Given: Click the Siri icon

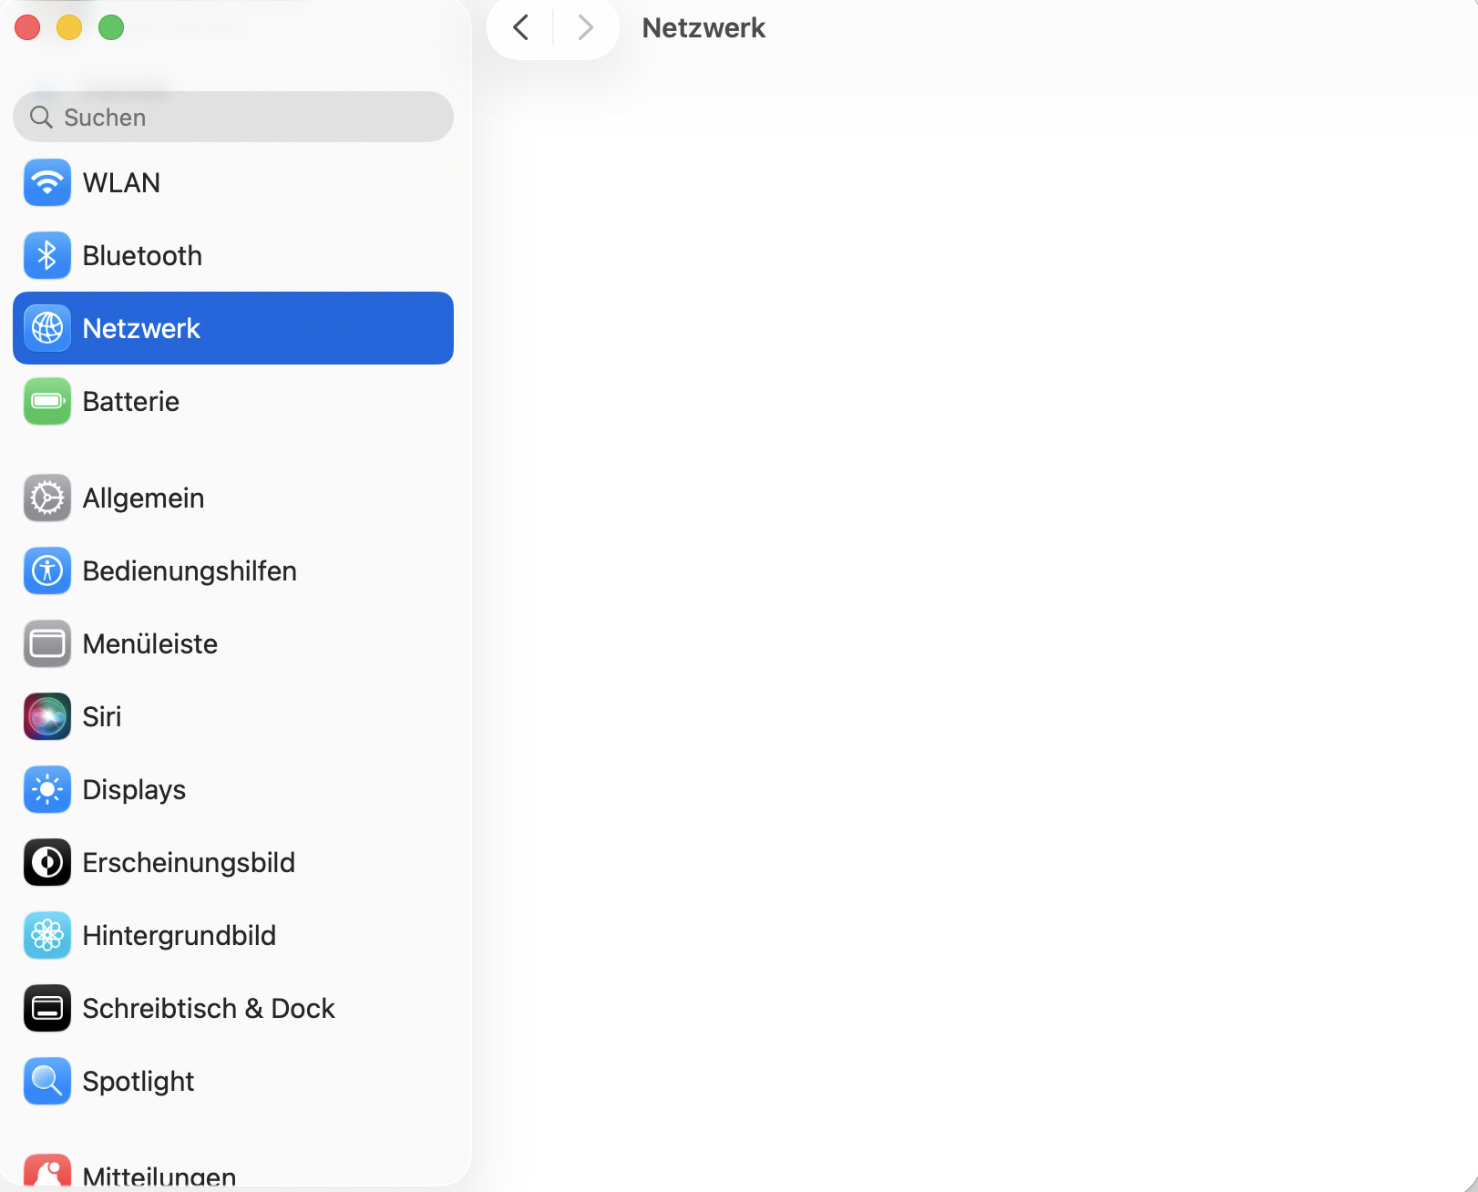Looking at the screenshot, I should [x=47, y=717].
